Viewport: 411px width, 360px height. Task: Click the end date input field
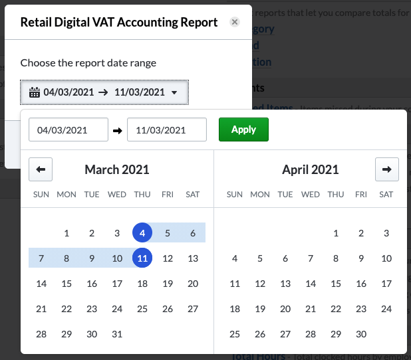pyautogui.click(x=167, y=130)
